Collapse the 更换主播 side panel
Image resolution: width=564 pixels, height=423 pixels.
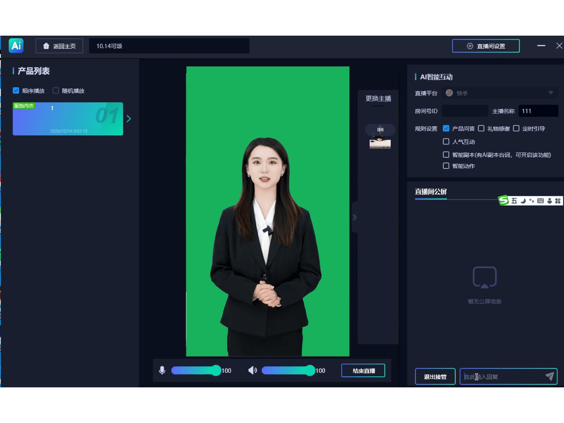click(354, 217)
